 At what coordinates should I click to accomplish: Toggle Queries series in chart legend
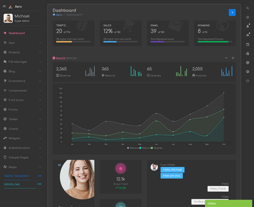pos(157,148)
